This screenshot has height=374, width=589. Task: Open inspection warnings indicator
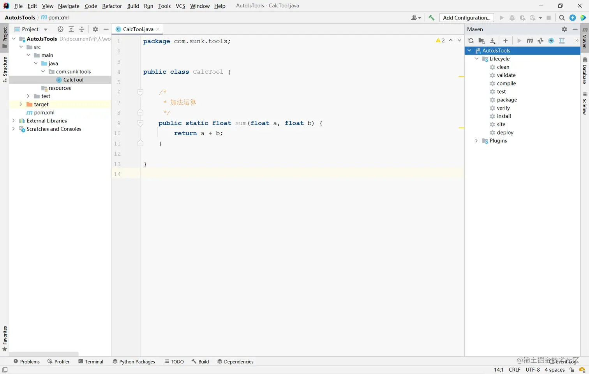click(441, 41)
